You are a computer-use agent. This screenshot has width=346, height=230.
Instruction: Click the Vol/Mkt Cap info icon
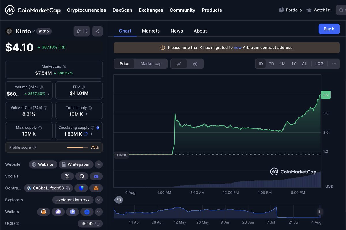45,108
